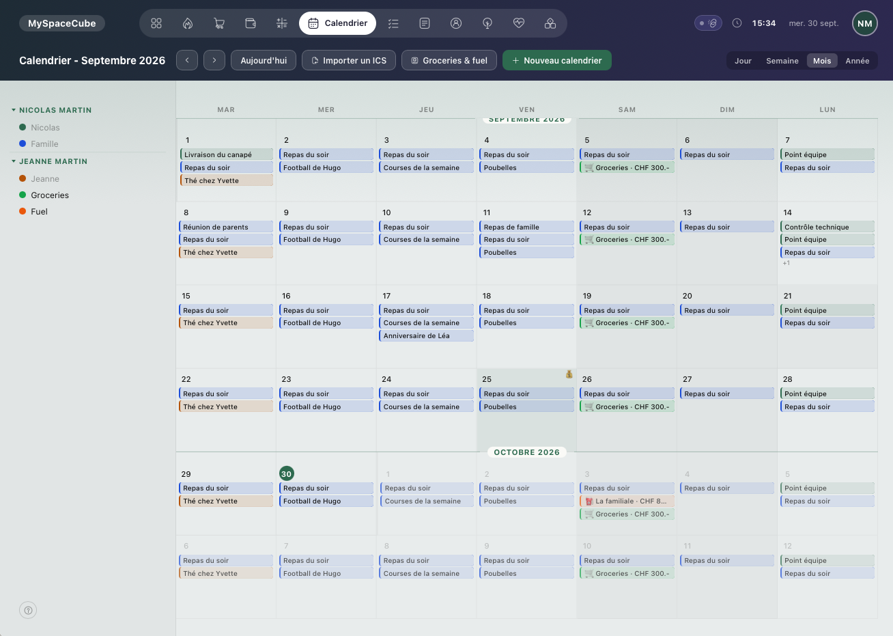Screen dimensions: 893x636
Task: Click Importer un ICS
Action: [x=349, y=60]
